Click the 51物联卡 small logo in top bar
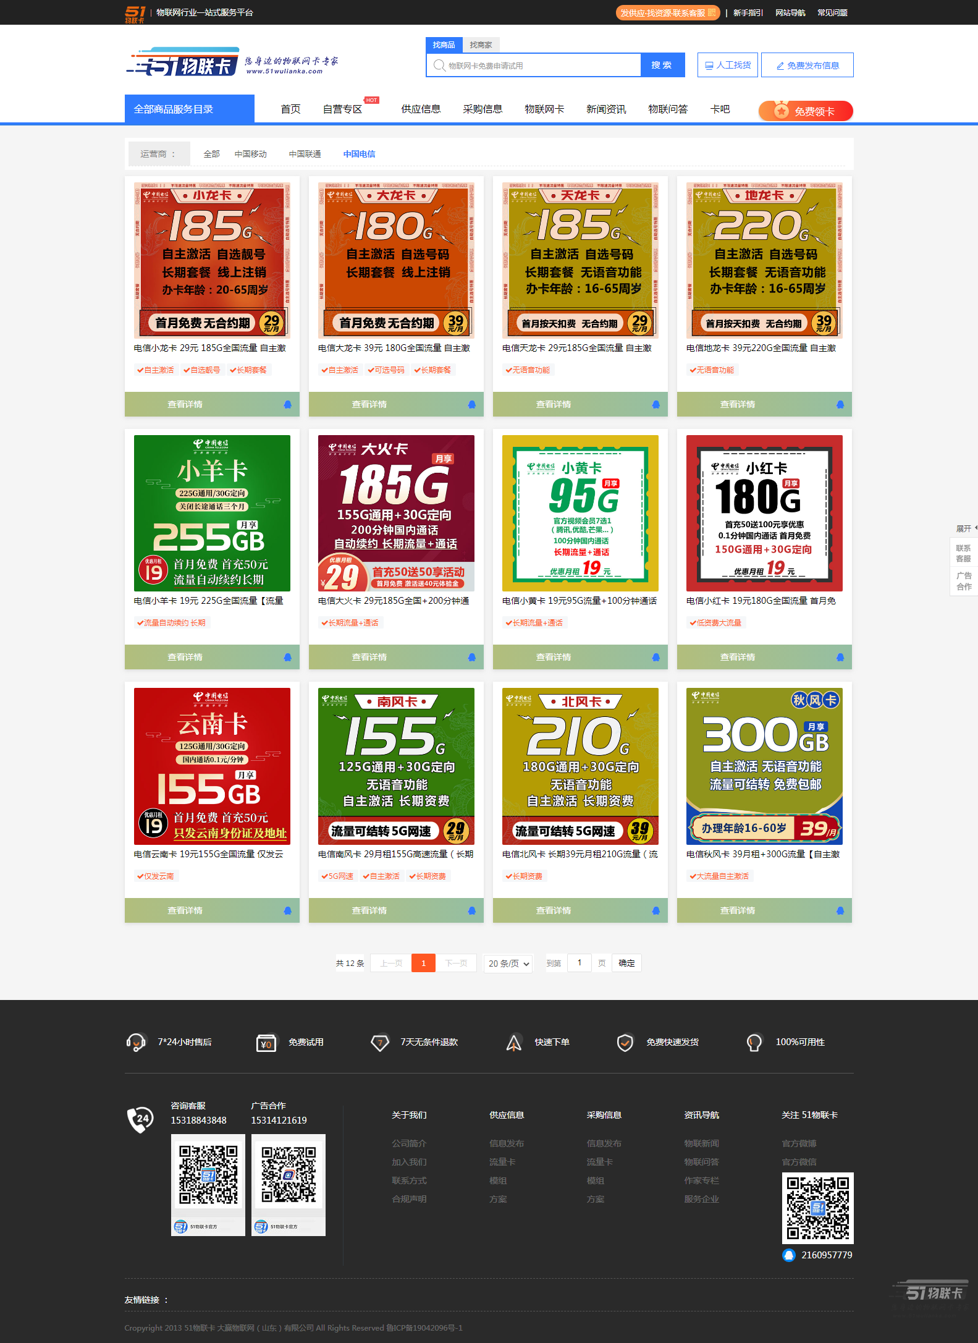This screenshot has width=978, height=1343. pos(135,14)
